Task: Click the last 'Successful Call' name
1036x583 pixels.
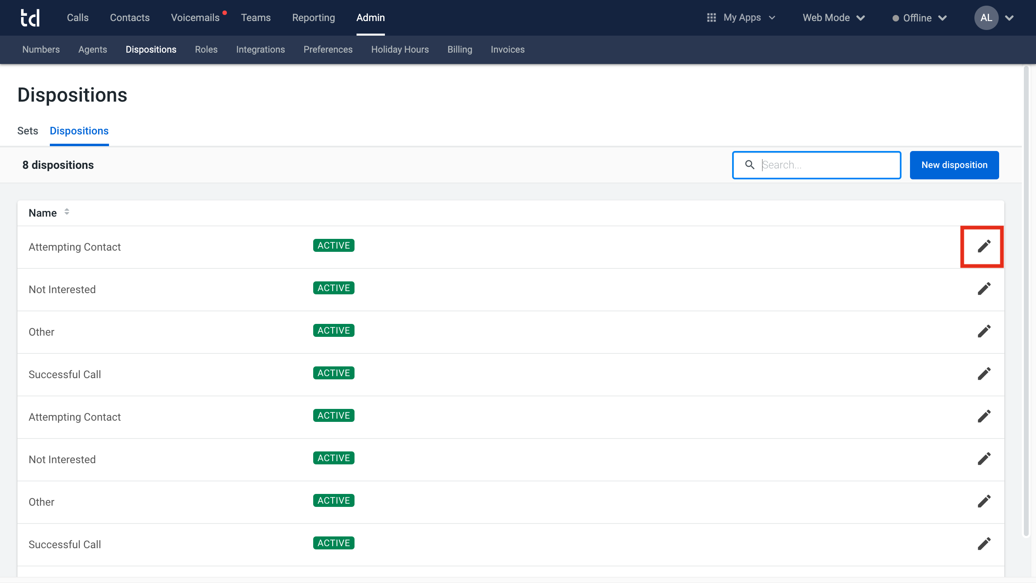Action: [65, 545]
